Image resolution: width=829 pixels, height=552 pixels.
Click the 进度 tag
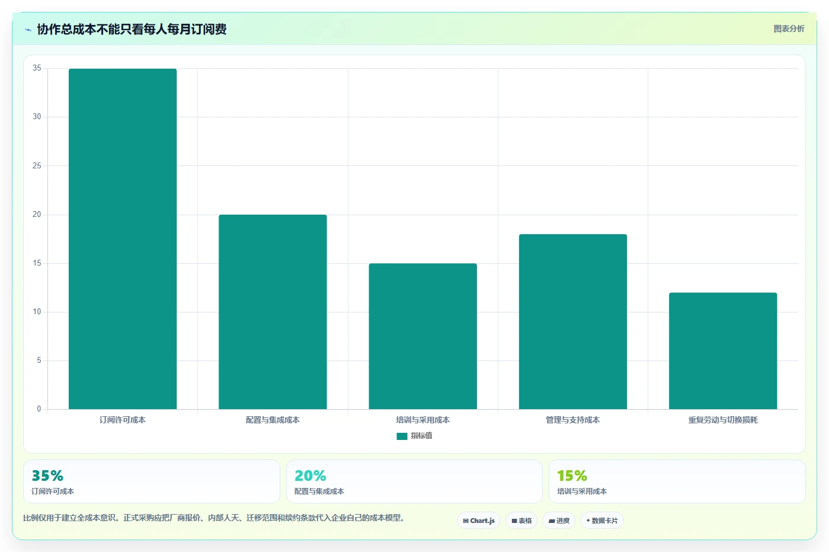tap(559, 521)
